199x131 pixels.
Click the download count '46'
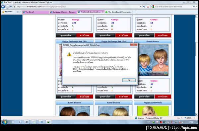point(152,84)
